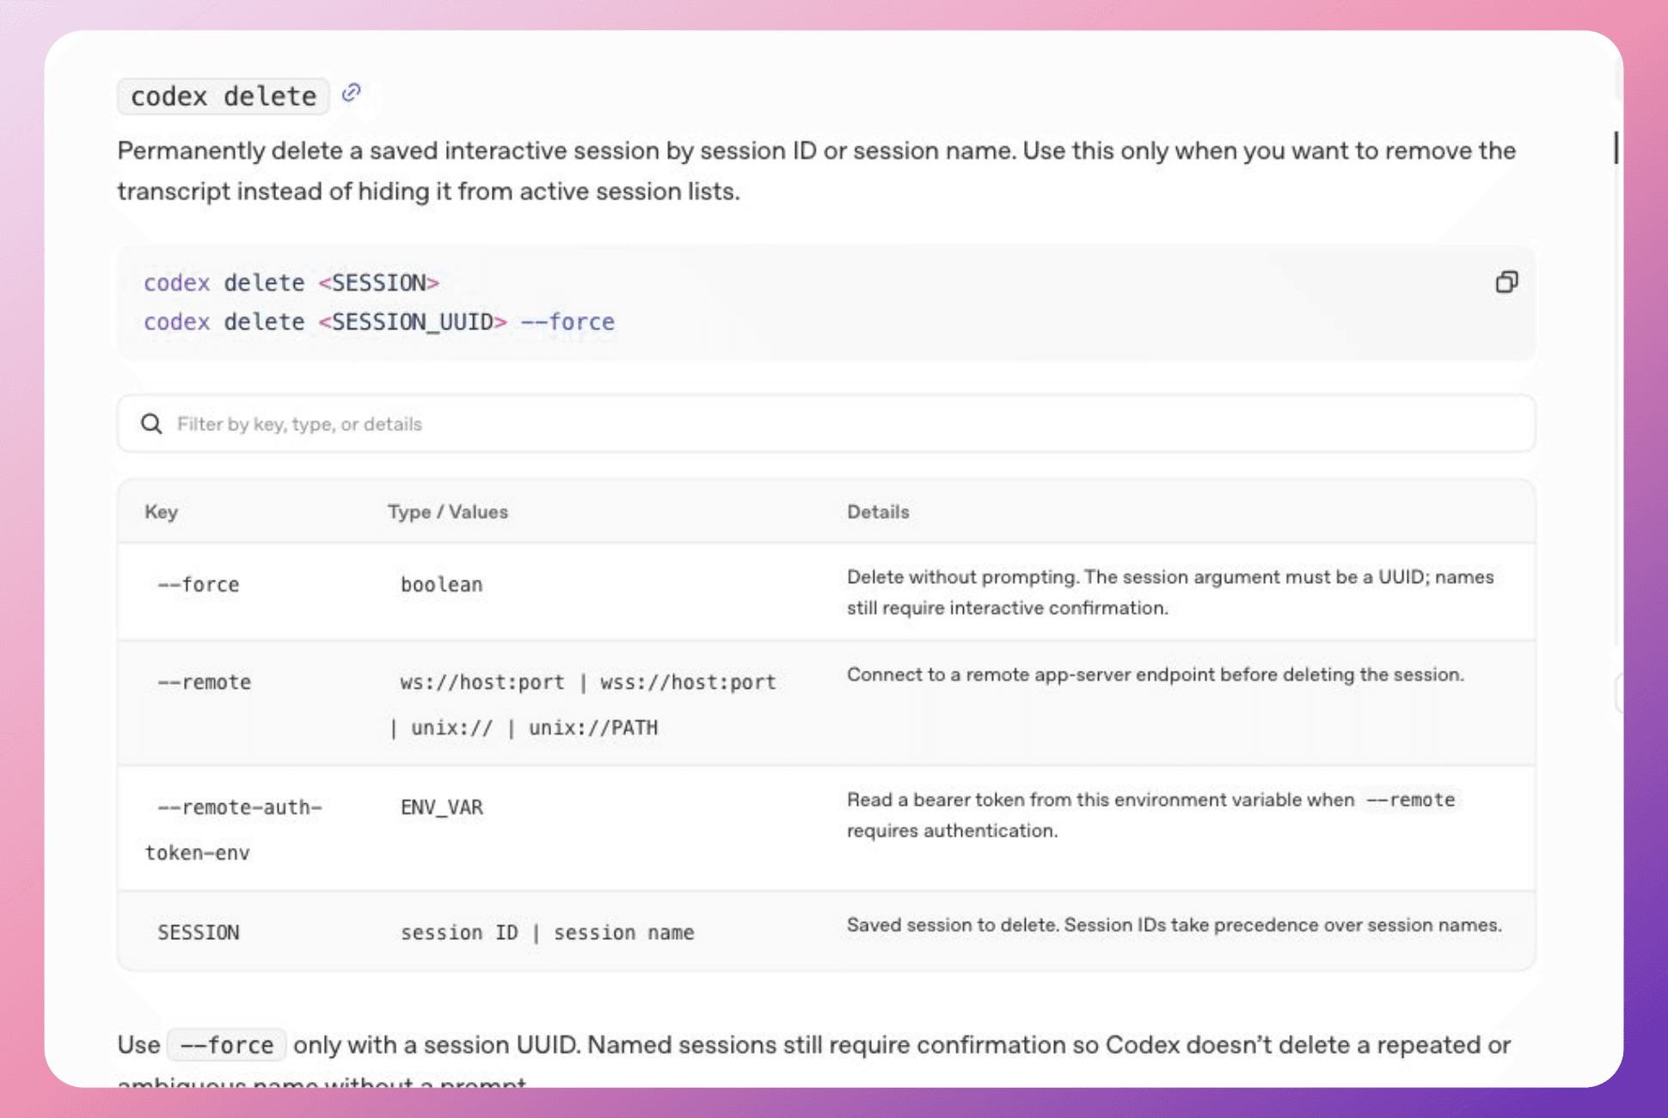
Task: Click the "Connect to a remote app-server" details
Action: pos(1156,674)
